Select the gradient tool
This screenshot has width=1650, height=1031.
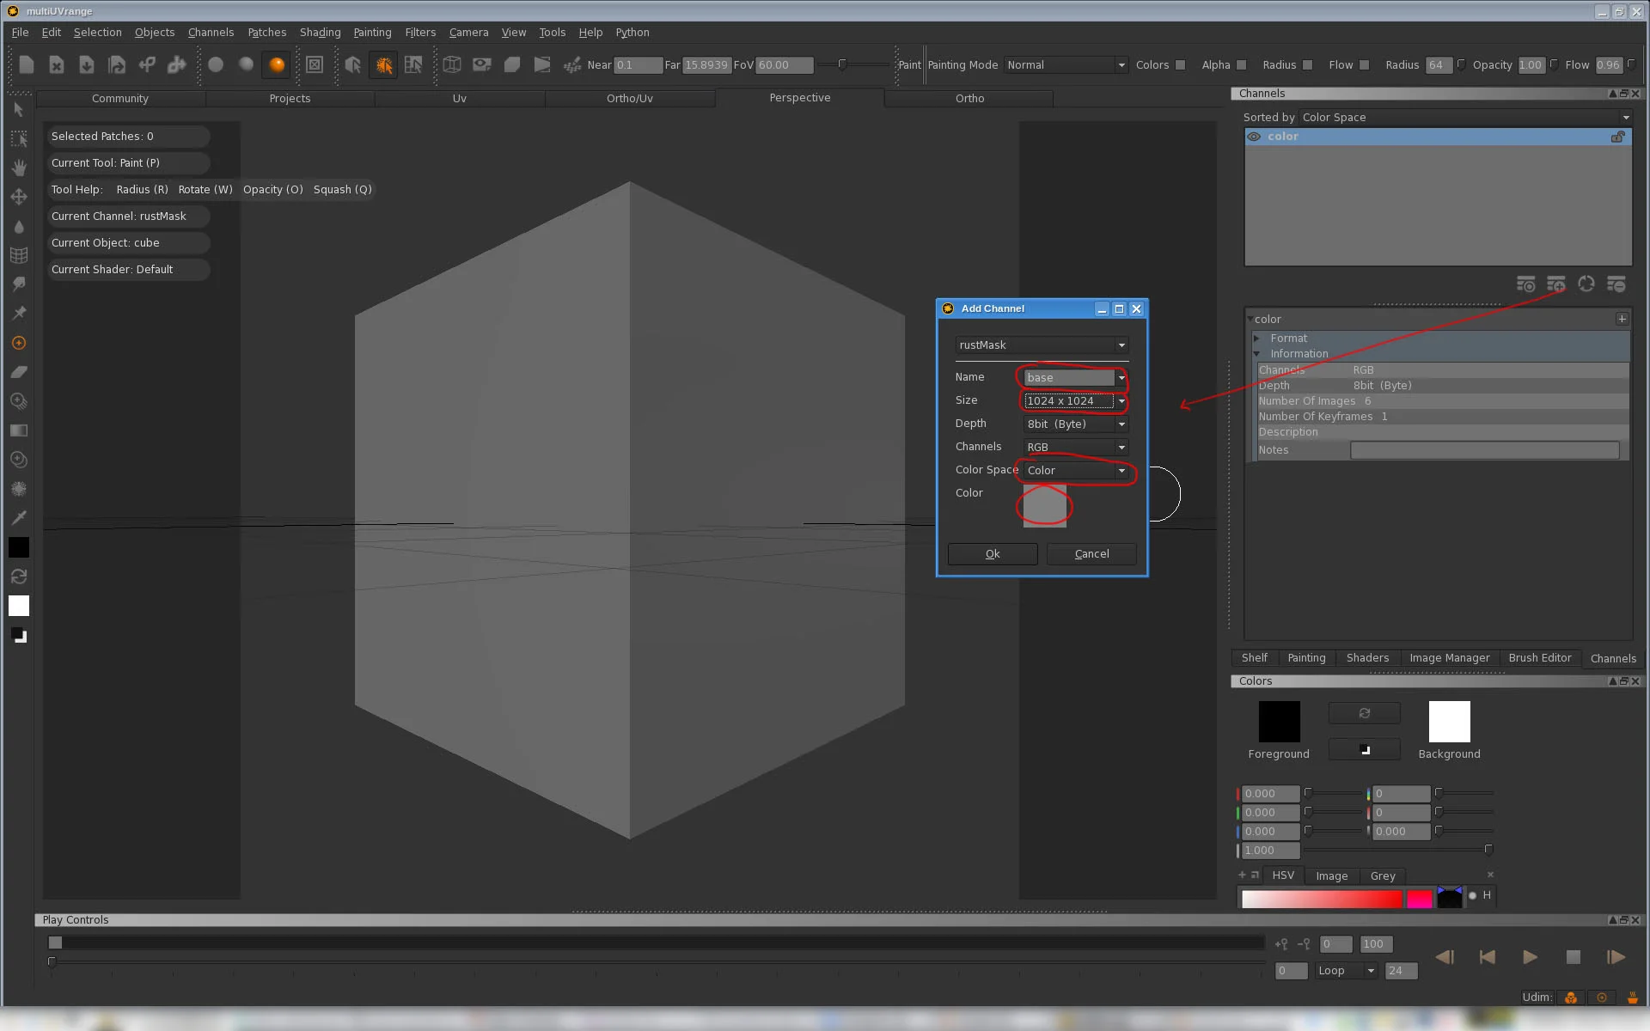tap(19, 430)
